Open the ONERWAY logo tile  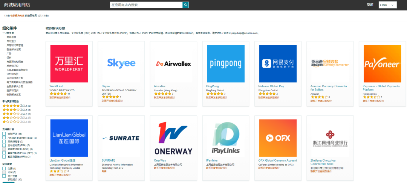pyautogui.click(x=173, y=138)
